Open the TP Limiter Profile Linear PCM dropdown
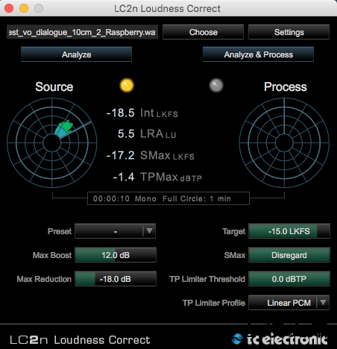 point(289,303)
